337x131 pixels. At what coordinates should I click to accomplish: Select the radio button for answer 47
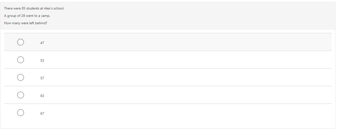tap(20, 42)
